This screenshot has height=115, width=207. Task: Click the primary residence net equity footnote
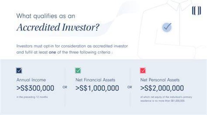click(x=166, y=99)
